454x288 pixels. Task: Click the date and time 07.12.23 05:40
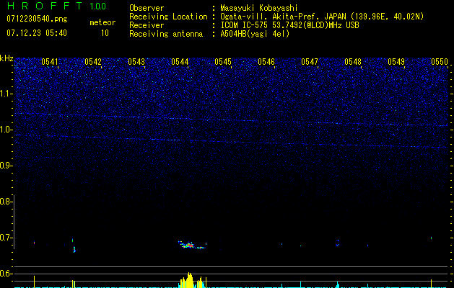pos(37,33)
